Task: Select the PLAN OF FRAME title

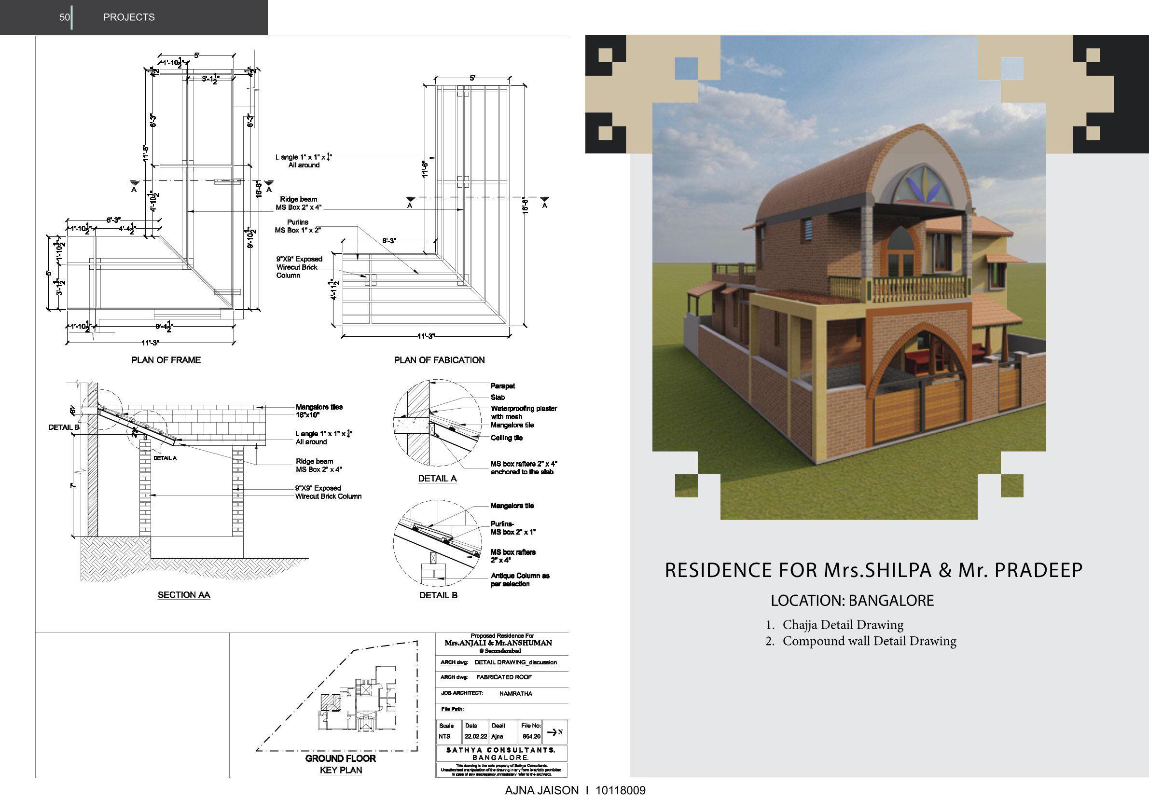Action: (166, 360)
